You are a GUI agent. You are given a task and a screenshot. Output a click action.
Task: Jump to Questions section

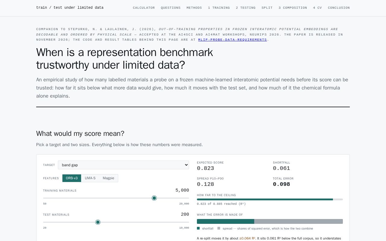(171, 8)
